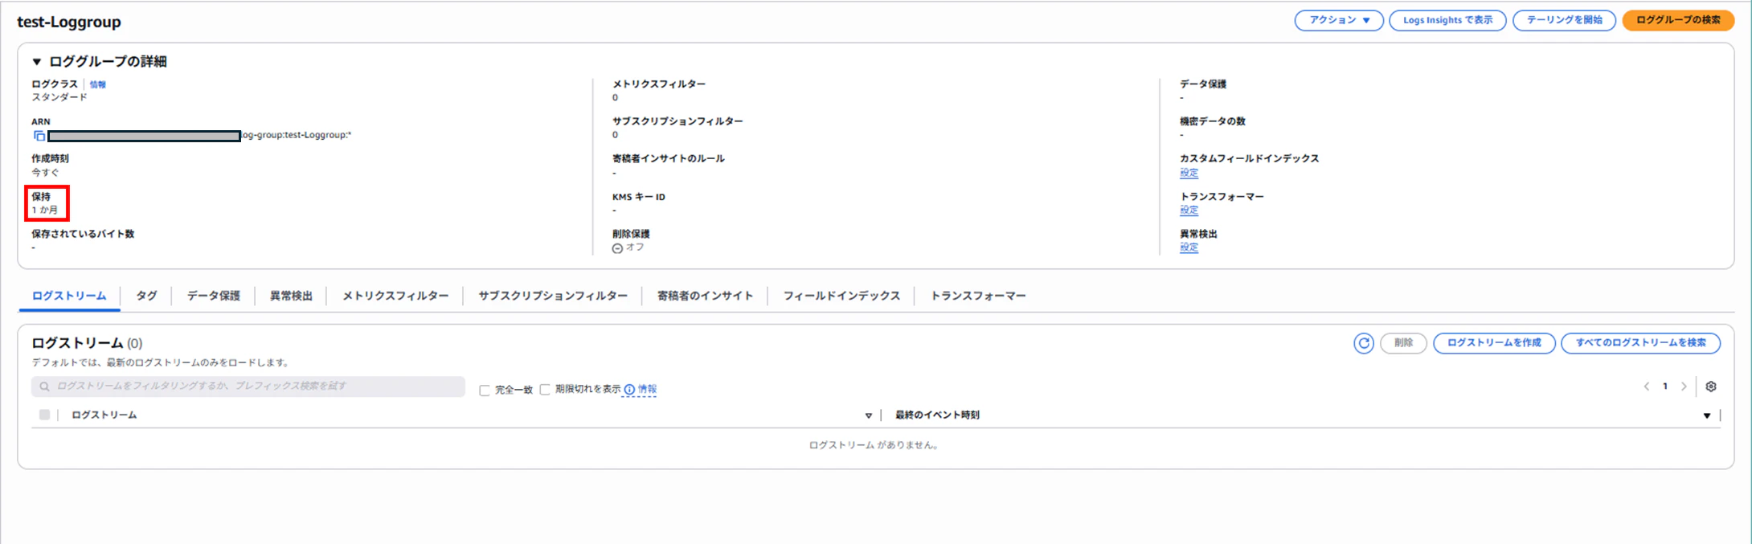Switch to the ログストリーム tab

point(69,296)
